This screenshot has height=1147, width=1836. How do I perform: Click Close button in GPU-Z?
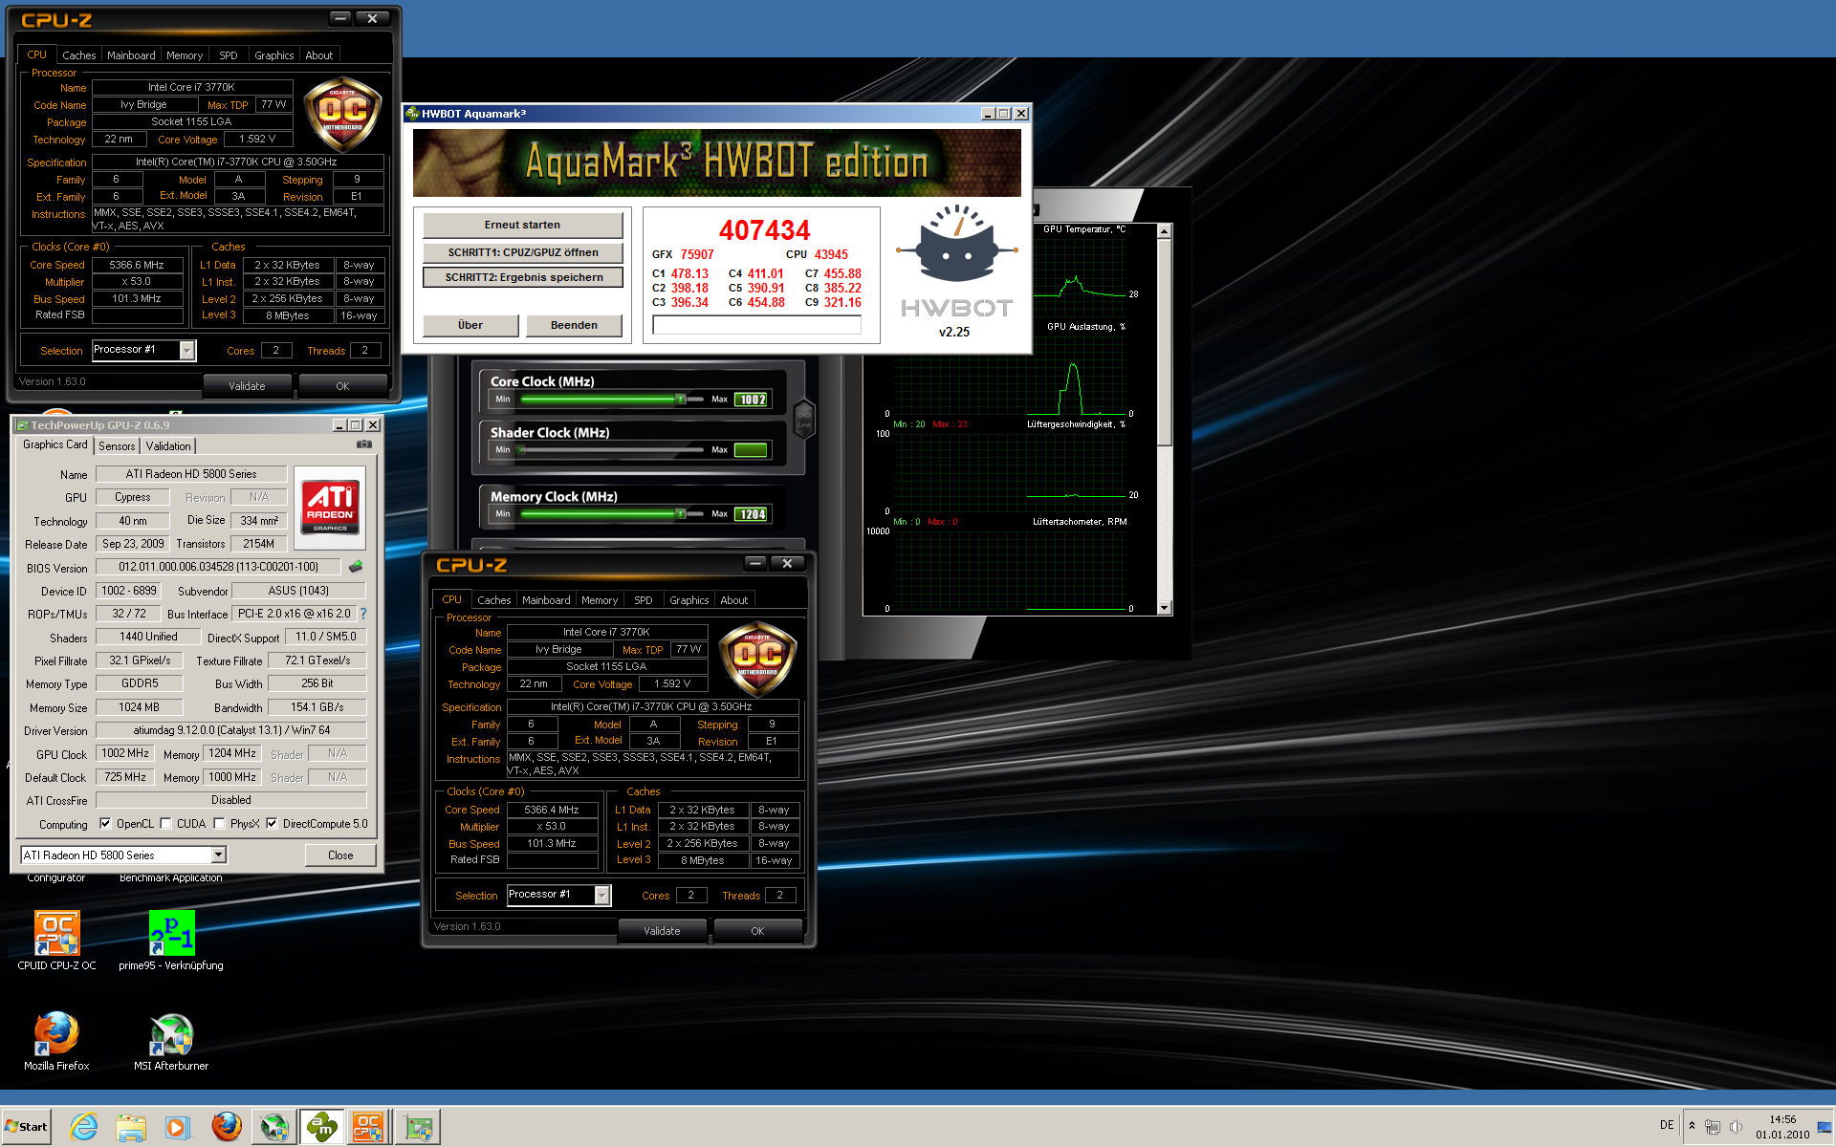coord(340,855)
